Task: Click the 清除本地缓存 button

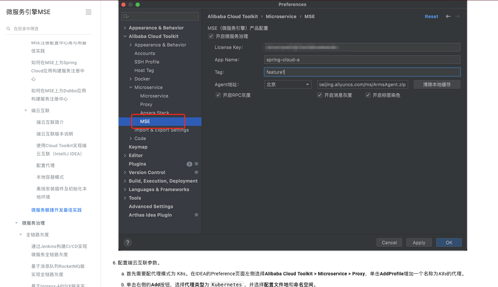Action: pyautogui.click(x=437, y=84)
